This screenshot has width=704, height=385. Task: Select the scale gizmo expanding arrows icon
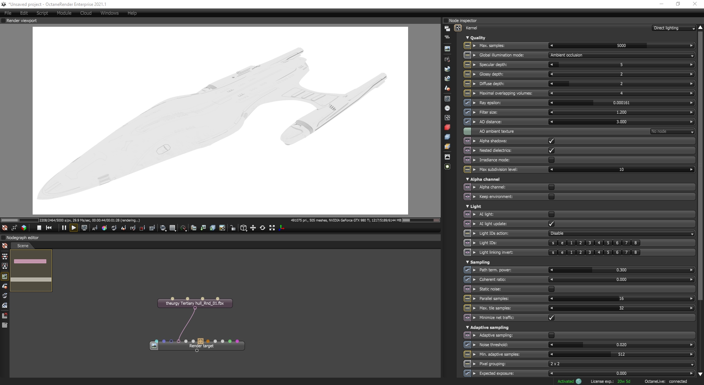[272, 228]
